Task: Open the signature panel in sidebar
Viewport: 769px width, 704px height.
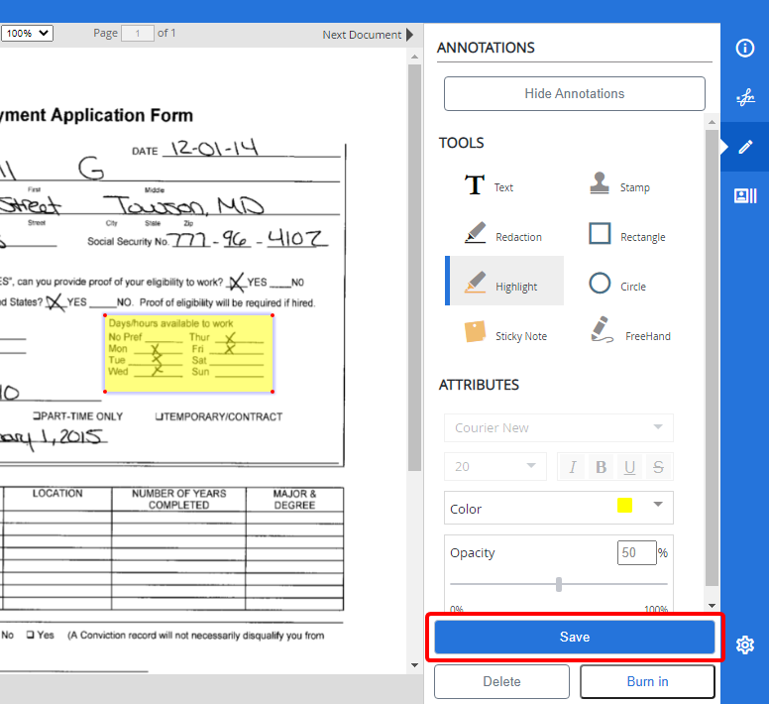Action: pyautogui.click(x=744, y=97)
